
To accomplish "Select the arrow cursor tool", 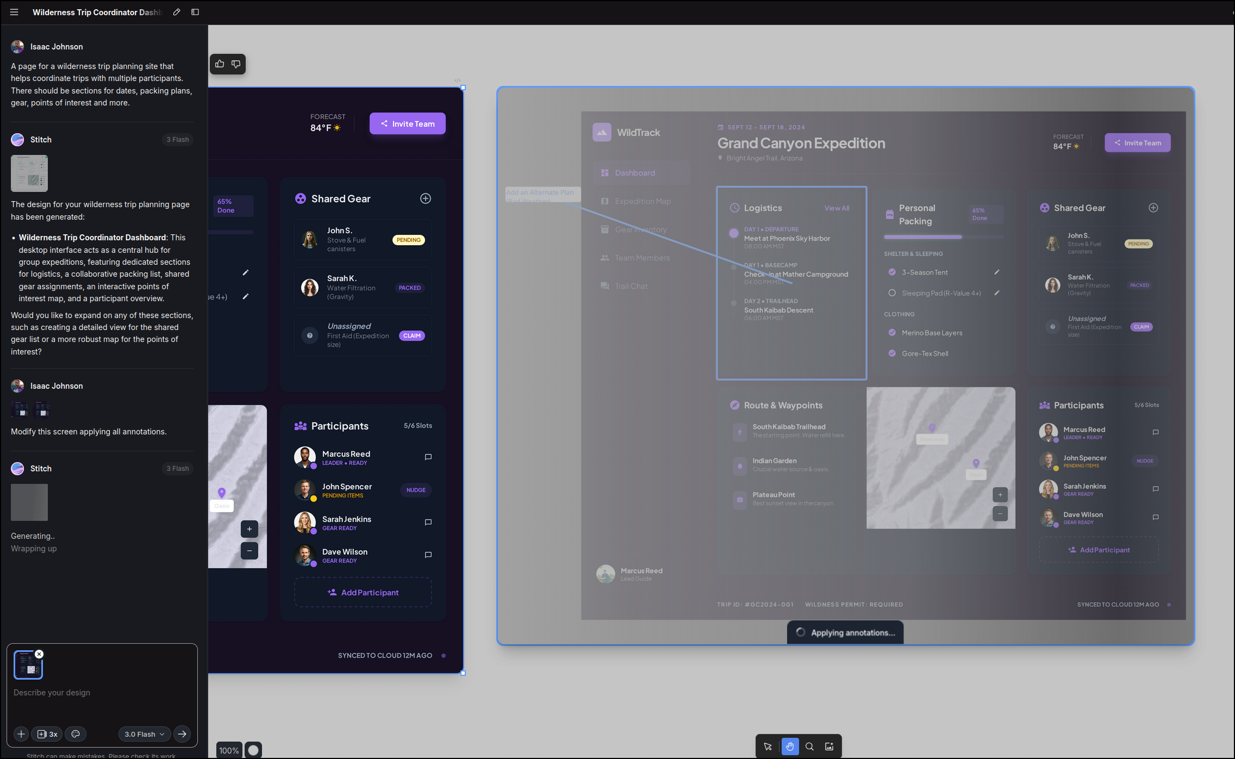I will [x=768, y=746].
